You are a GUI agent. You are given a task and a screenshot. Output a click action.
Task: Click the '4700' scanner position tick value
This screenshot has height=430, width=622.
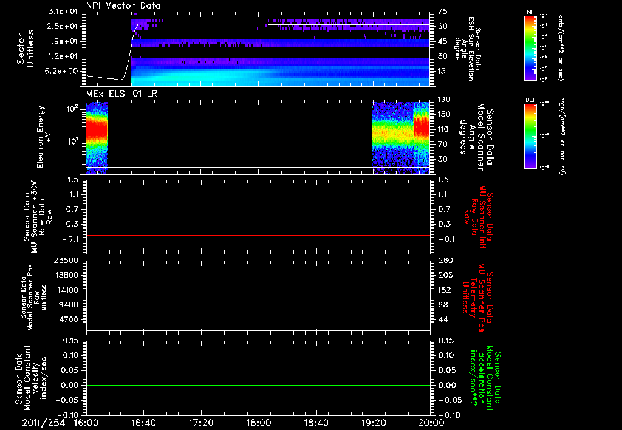(x=68, y=319)
